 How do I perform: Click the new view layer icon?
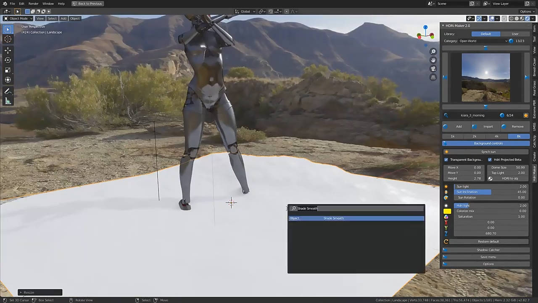(x=527, y=4)
